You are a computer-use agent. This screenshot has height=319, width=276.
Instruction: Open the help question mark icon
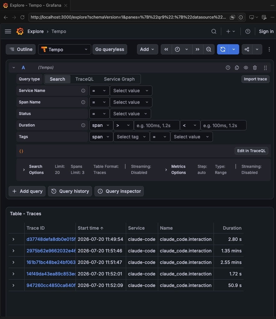point(248,31)
